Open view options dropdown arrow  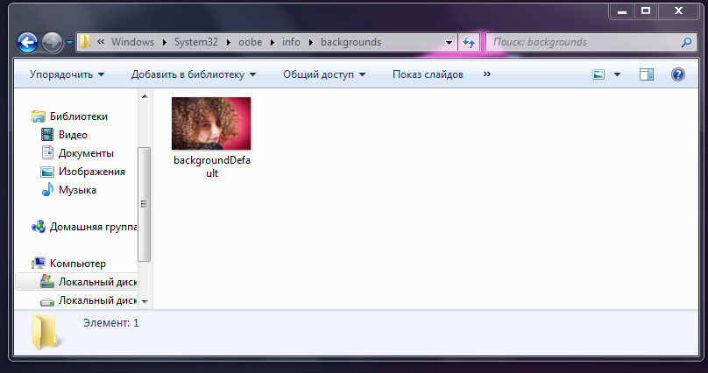(617, 74)
